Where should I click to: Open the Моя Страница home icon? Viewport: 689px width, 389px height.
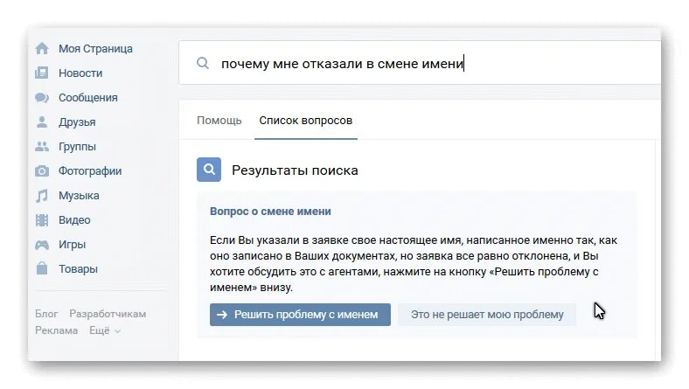click(x=42, y=48)
